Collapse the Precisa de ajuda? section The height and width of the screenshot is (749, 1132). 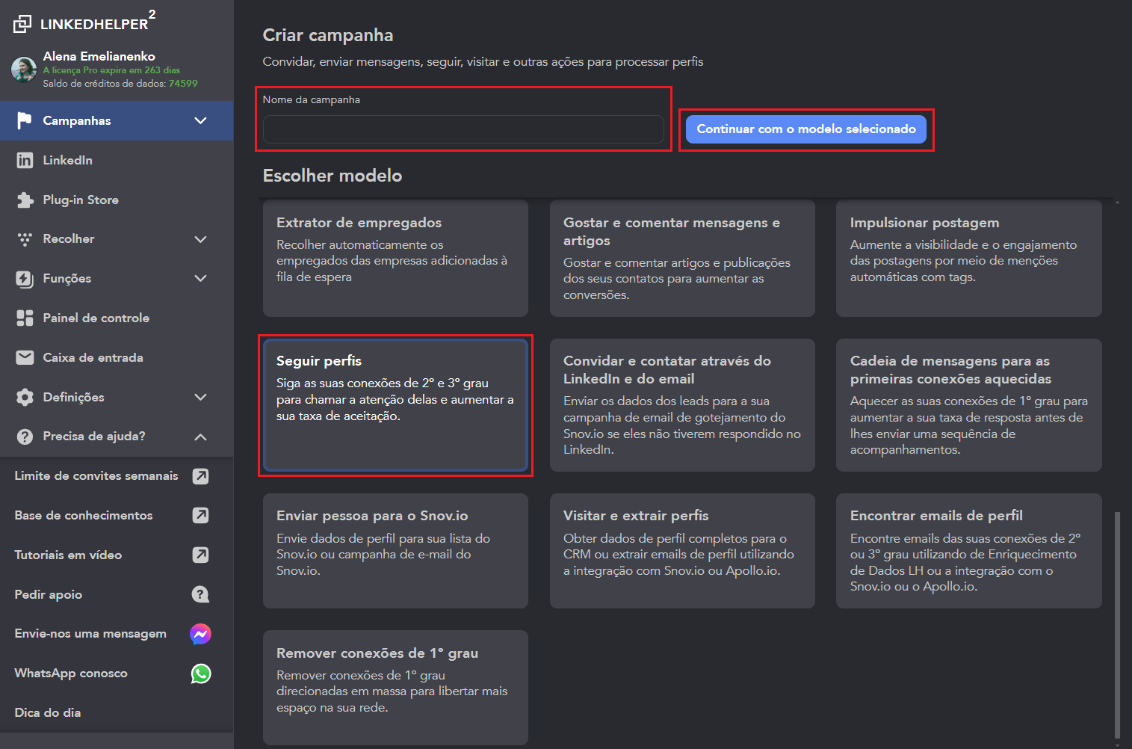coord(200,437)
